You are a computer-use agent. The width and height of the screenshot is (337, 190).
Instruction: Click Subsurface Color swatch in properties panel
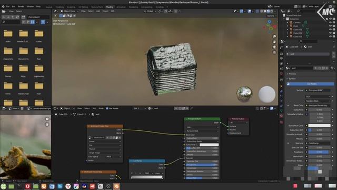(x=320, y=126)
